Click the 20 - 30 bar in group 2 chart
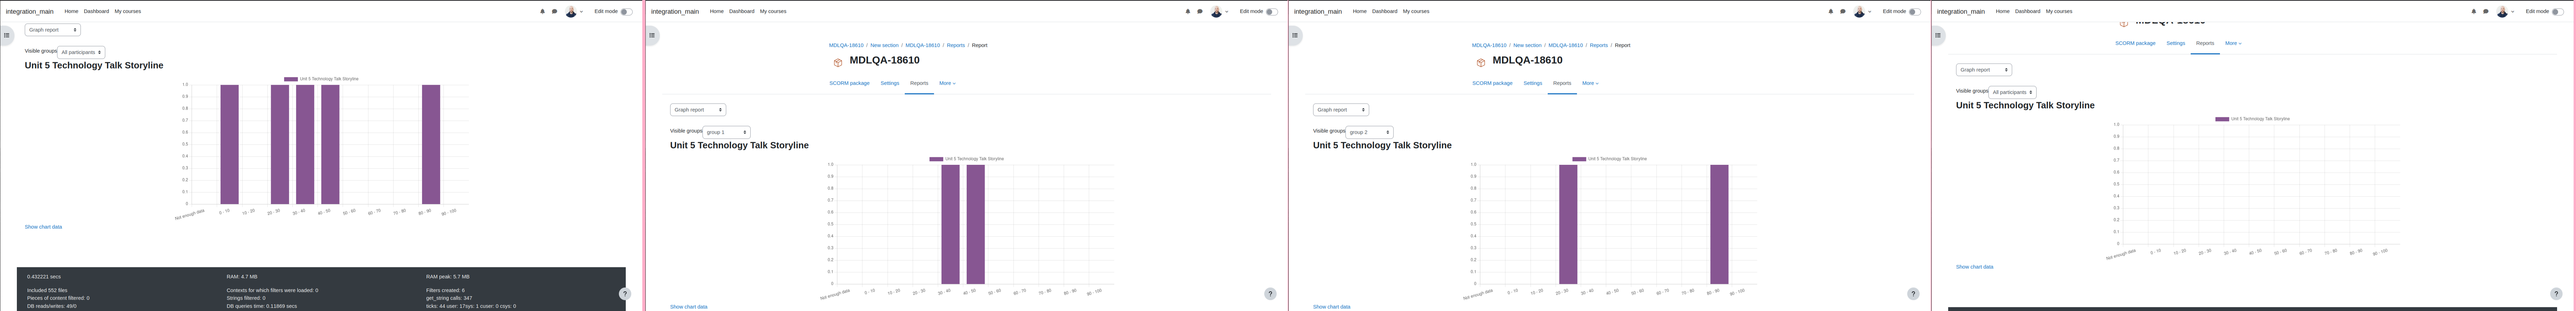The height and width of the screenshot is (311, 2576). pyautogui.click(x=1568, y=224)
